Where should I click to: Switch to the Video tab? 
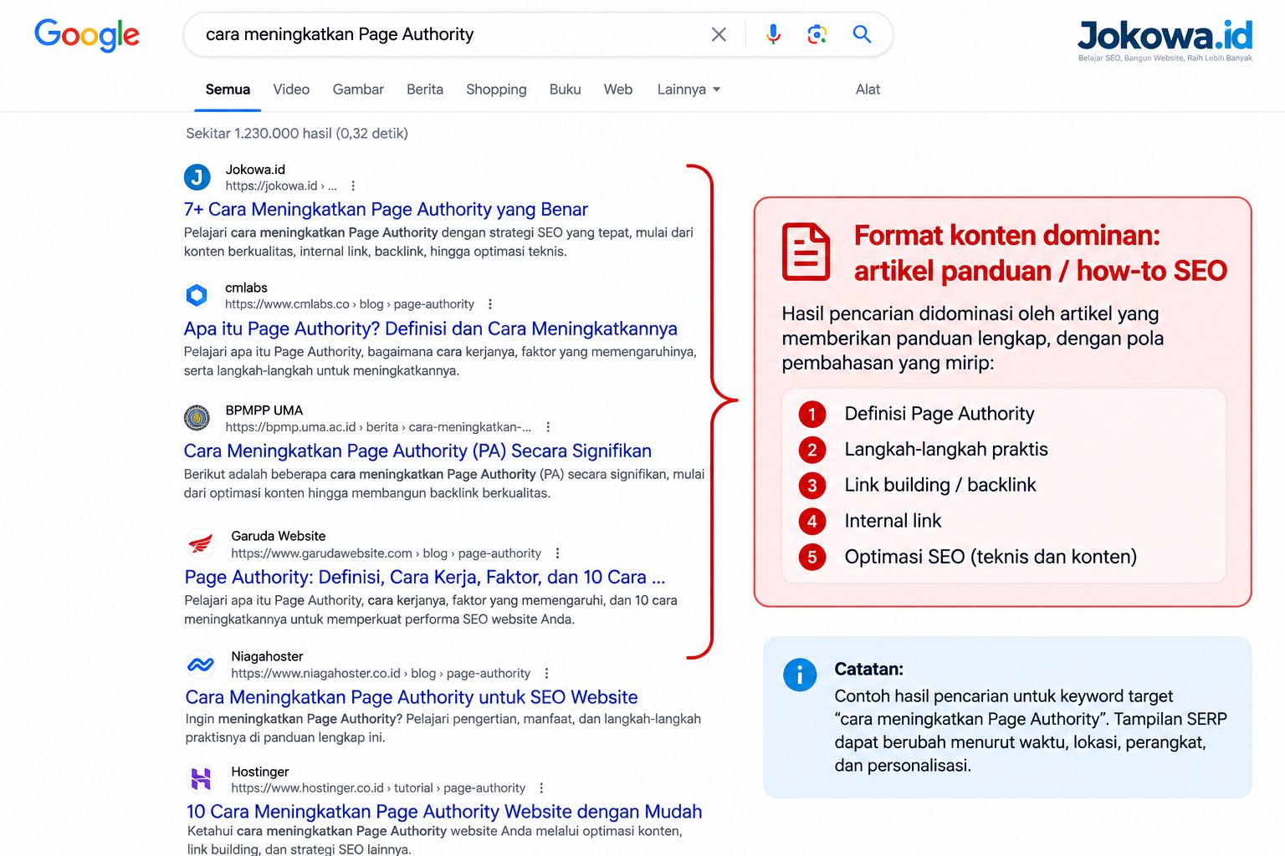(x=291, y=89)
